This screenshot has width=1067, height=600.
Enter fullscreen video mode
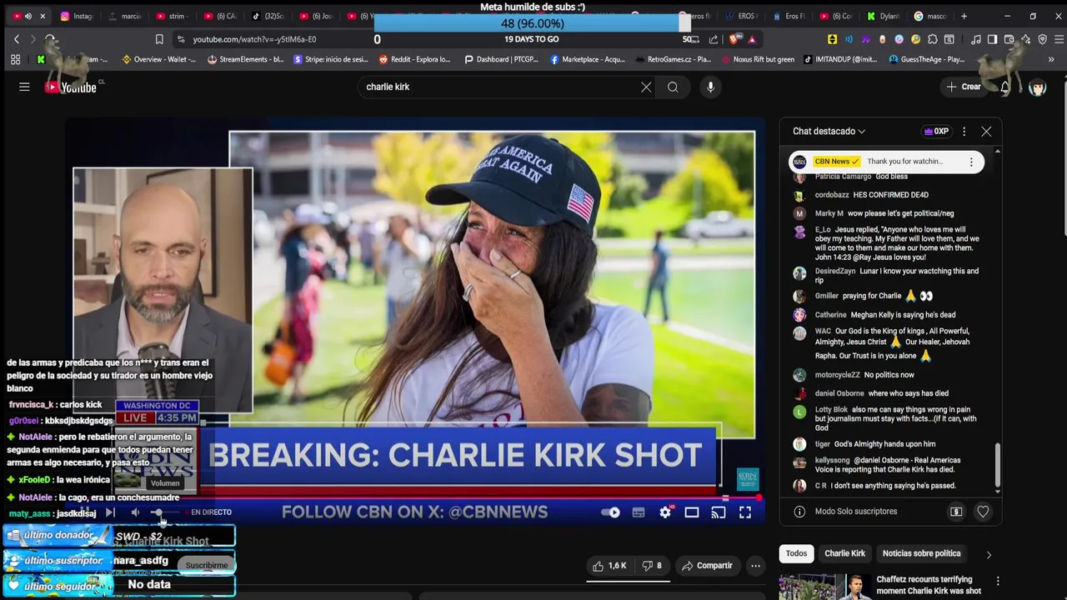[745, 512]
